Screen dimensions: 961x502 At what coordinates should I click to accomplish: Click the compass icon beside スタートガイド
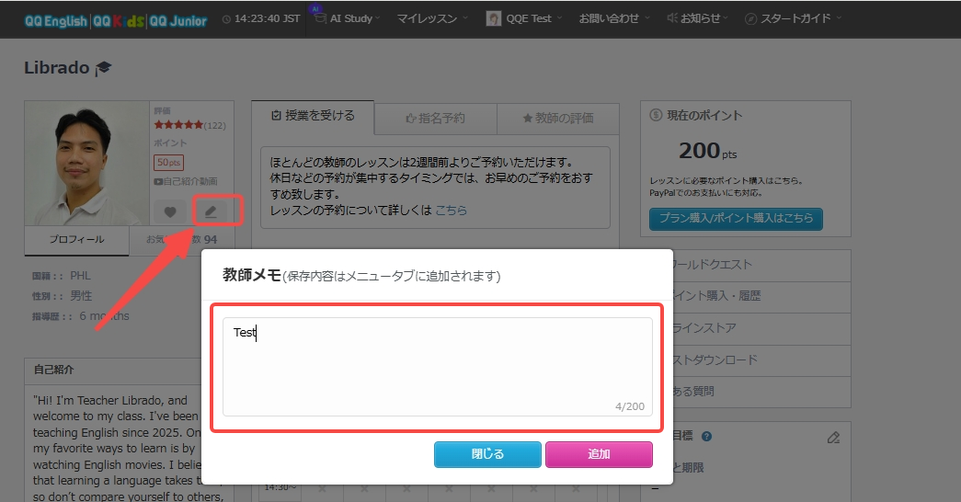click(750, 19)
